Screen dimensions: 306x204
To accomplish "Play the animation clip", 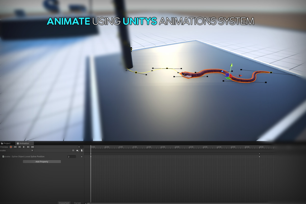I will pyautogui.click(x=24, y=147).
